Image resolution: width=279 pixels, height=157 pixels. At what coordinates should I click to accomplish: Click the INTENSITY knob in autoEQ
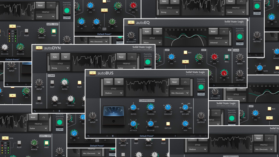[x=131, y=35]
